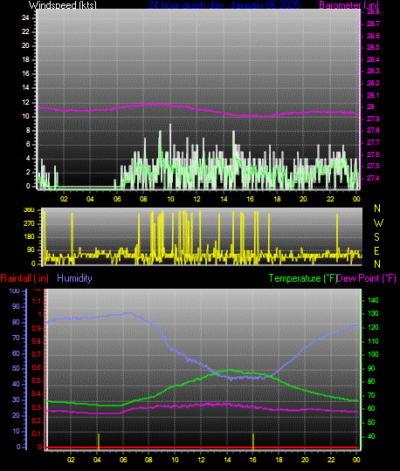Select the 6 value on the windspeed axis
Viewport: 400px width, 471px height.
click(28, 144)
